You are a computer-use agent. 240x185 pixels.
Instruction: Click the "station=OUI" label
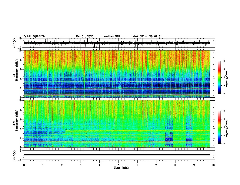coord(112,36)
